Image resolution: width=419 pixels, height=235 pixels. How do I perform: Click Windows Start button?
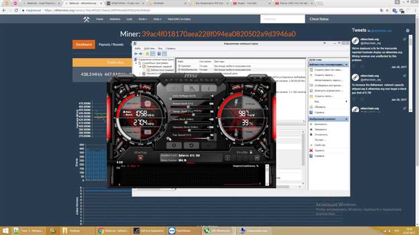click(6, 231)
